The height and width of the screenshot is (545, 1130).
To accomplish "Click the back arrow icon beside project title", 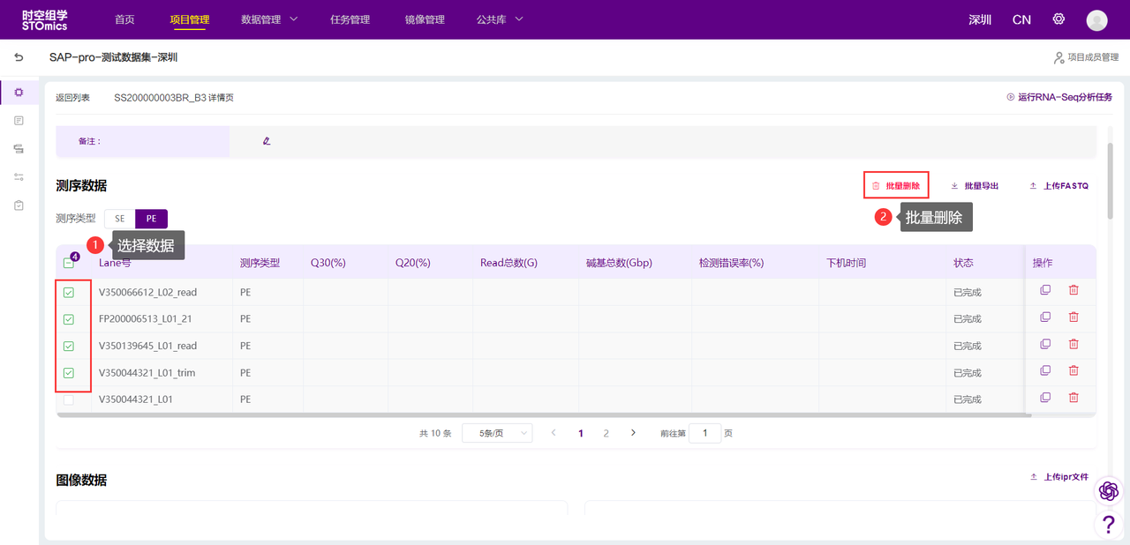I will point(19,57).
